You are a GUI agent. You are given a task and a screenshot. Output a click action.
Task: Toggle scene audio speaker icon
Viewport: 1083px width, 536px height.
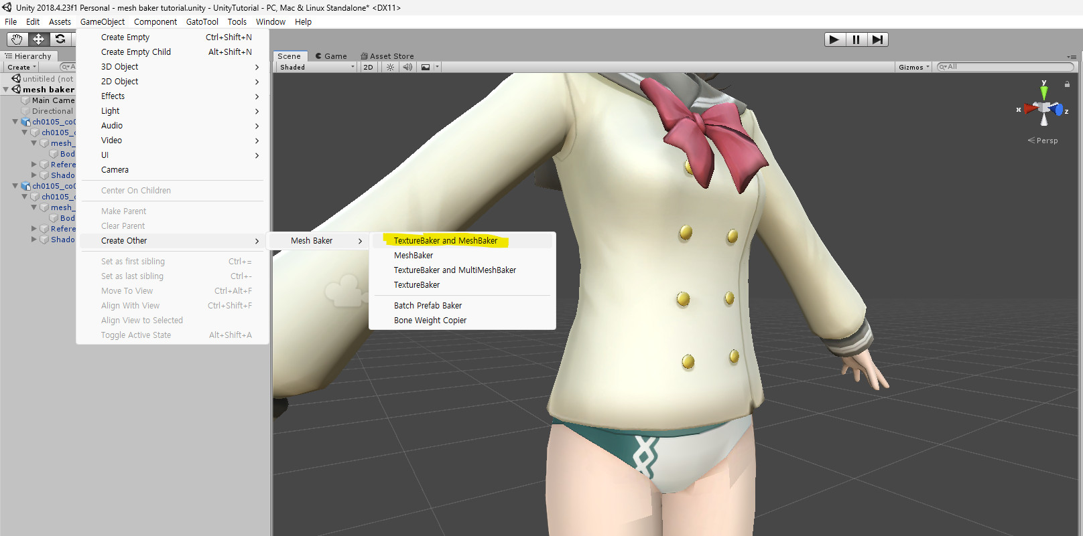pyautogui.click(x=407, y=67)
